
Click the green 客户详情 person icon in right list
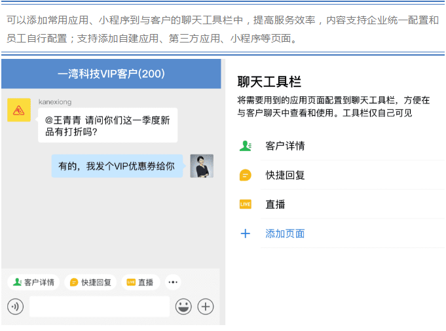[245, 146]
